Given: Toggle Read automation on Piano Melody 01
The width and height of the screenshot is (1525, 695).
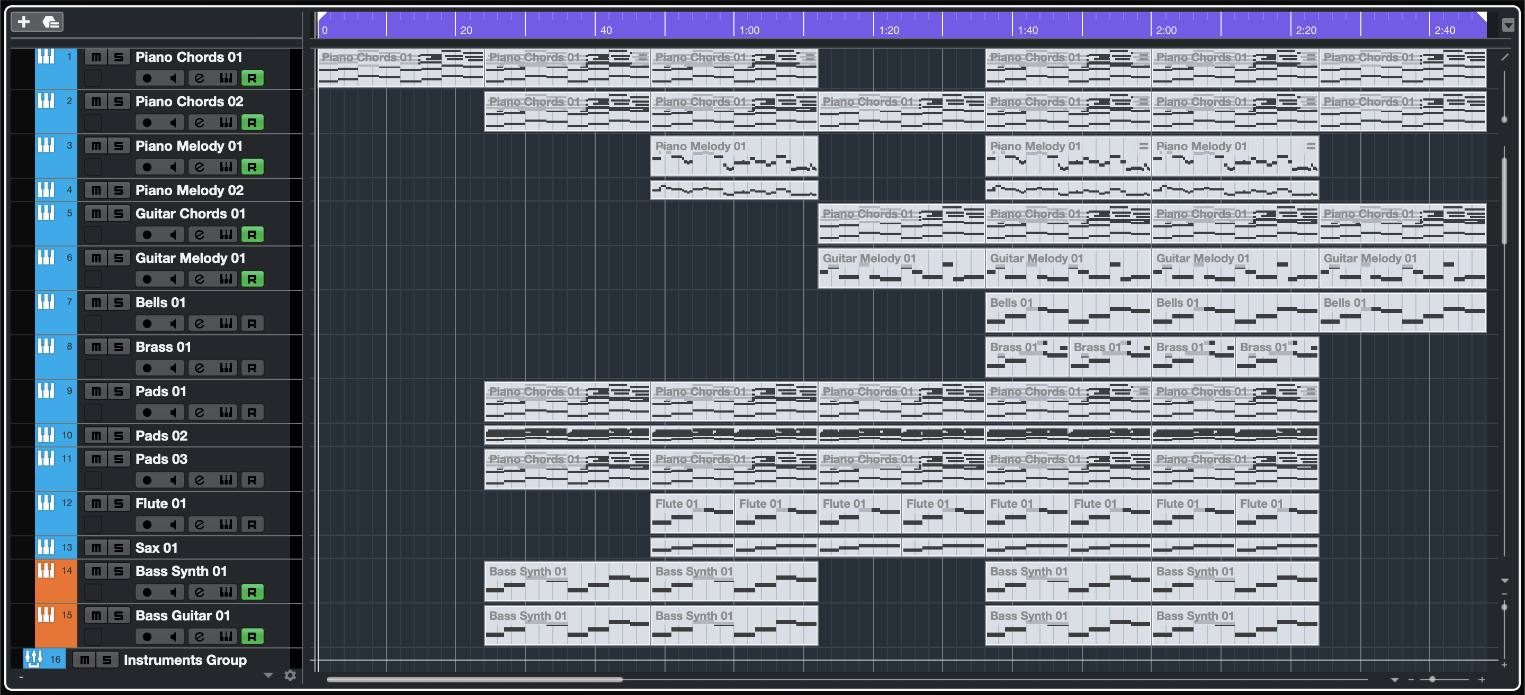Looking at the screenshot, I should coord(252,167).
